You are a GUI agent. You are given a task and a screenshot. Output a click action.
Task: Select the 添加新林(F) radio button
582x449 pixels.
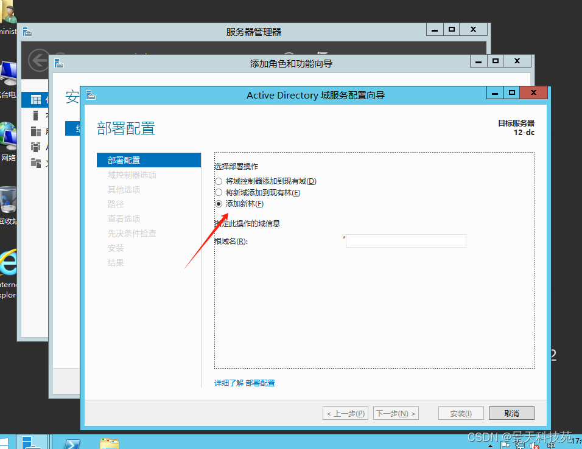tap(219, 204)
